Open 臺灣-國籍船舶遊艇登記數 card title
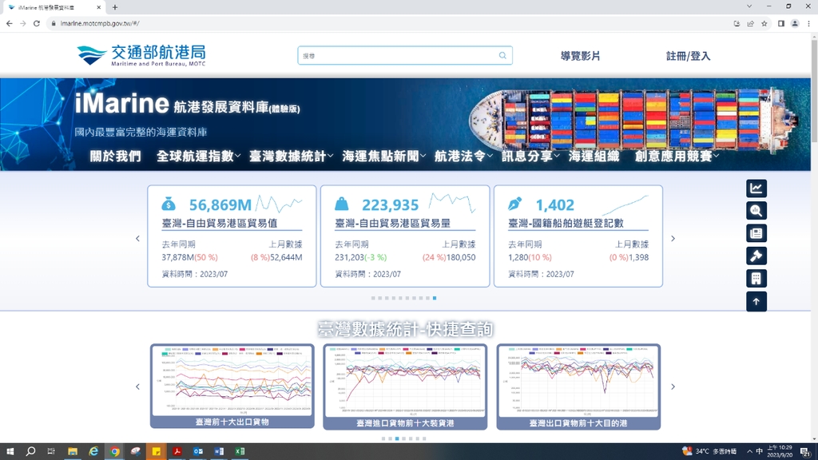This screenshot has height=460, width=818. coord(566,224)
